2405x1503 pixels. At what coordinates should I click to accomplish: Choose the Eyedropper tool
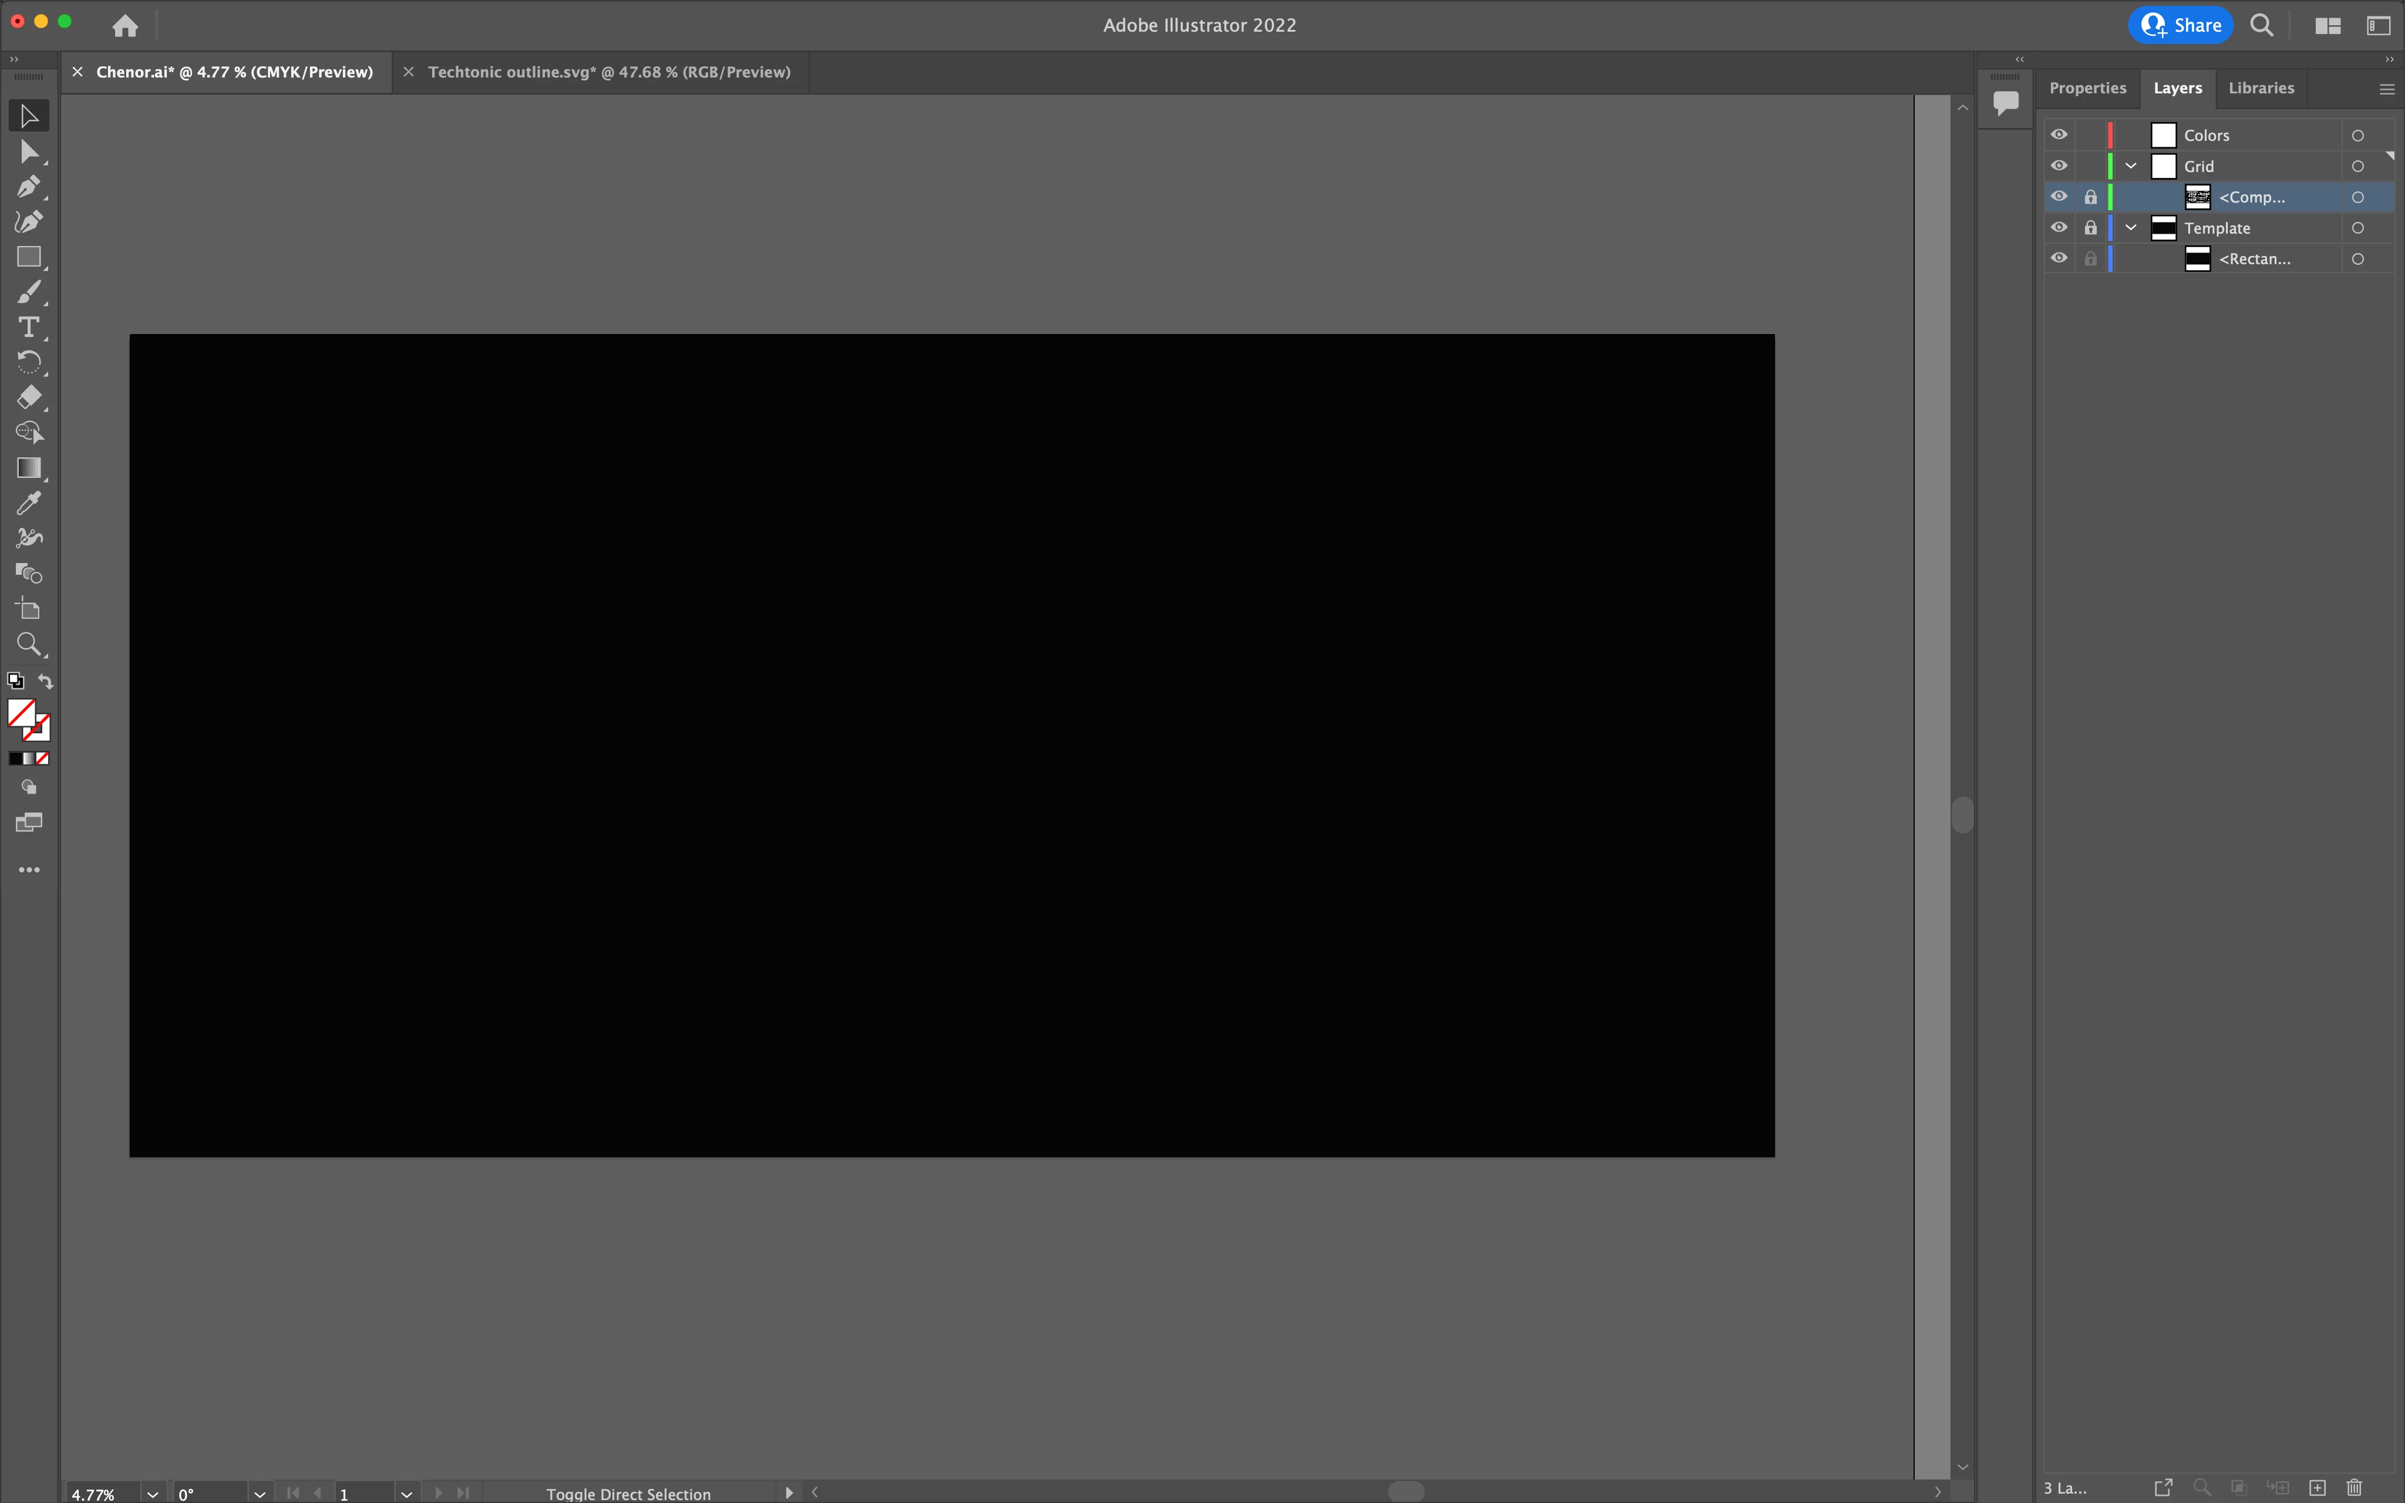(28, 503)
